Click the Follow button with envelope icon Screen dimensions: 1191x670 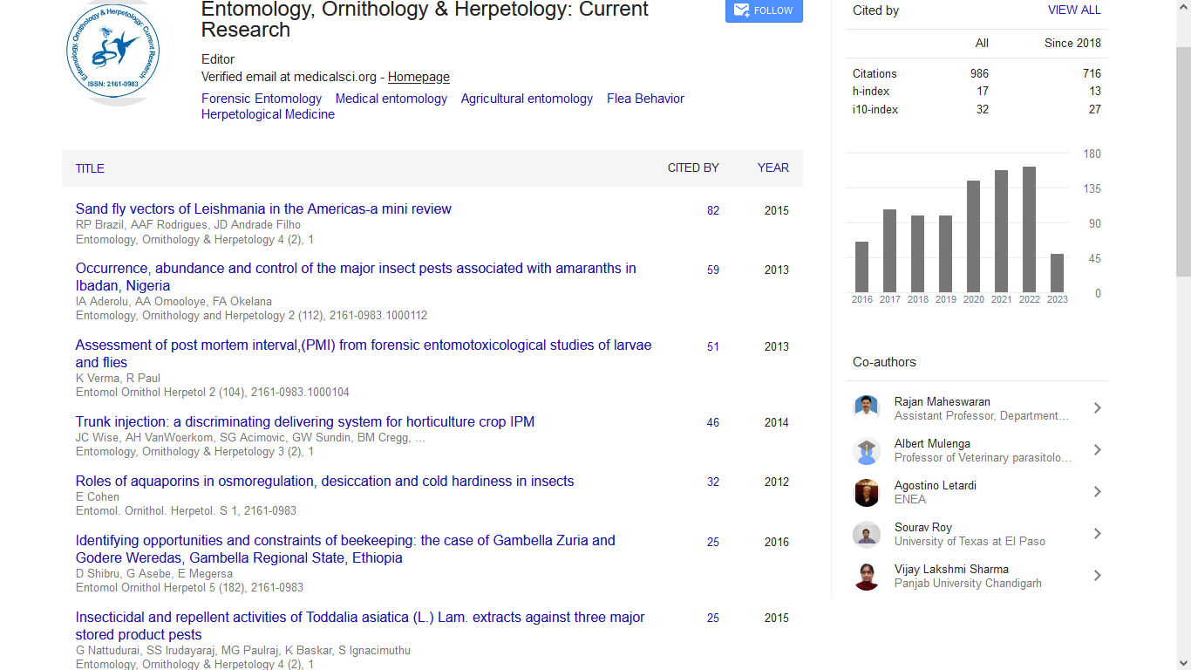pyautogui.click(x=764, y=10)
